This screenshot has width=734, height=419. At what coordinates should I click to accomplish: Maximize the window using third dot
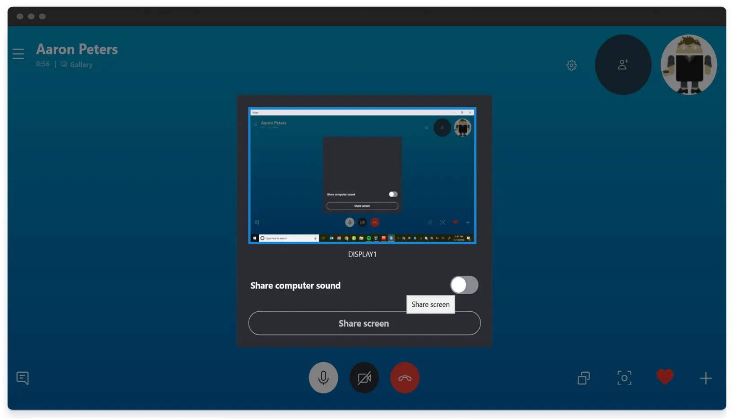pos(42,17)
